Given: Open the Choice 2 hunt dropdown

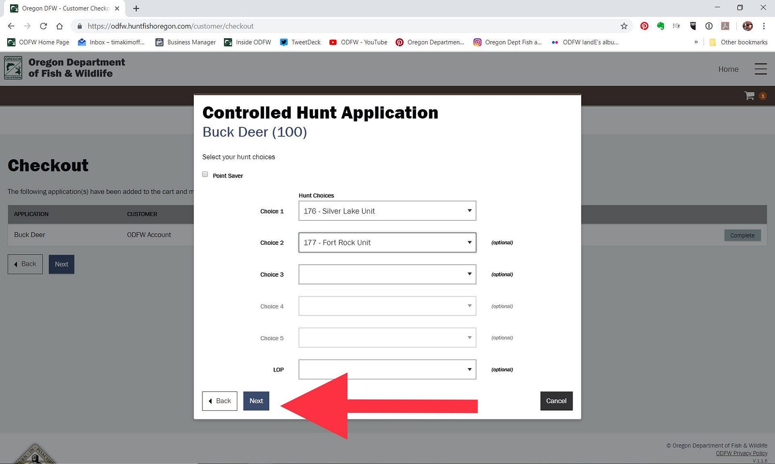Looking at the screenshot, I should [x=387, y=242].
